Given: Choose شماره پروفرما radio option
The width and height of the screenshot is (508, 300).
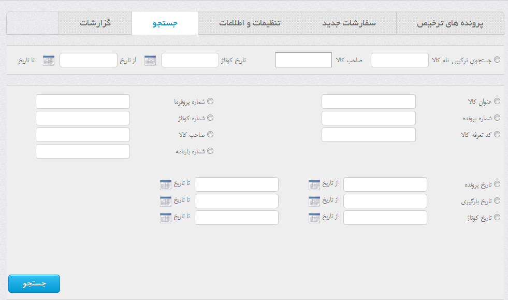Looking at the screenshot, I should (x=210, y=101).
